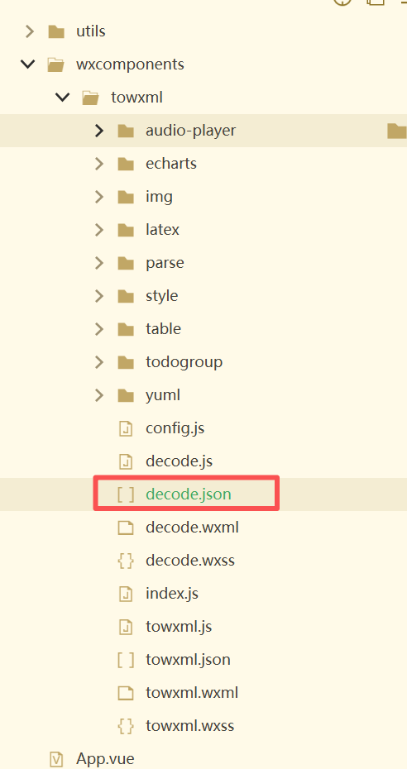Expand the audio-player folder chevron

(99, 131)
